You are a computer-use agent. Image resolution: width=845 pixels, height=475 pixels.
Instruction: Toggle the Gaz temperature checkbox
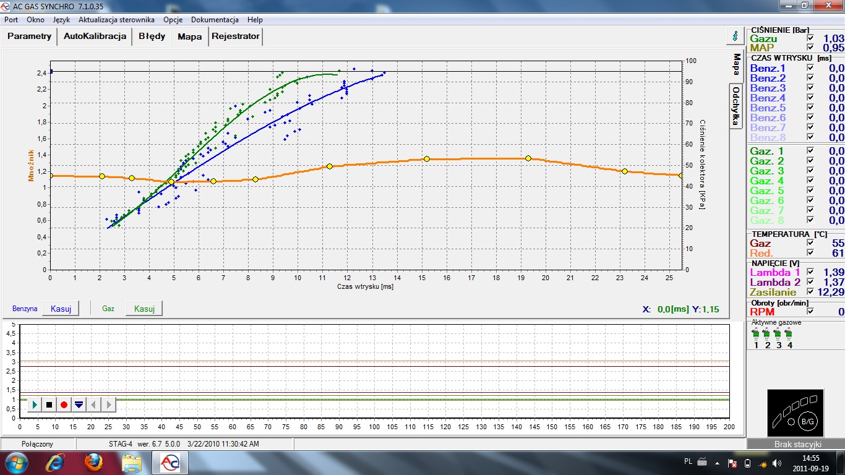tap(810, 243)
